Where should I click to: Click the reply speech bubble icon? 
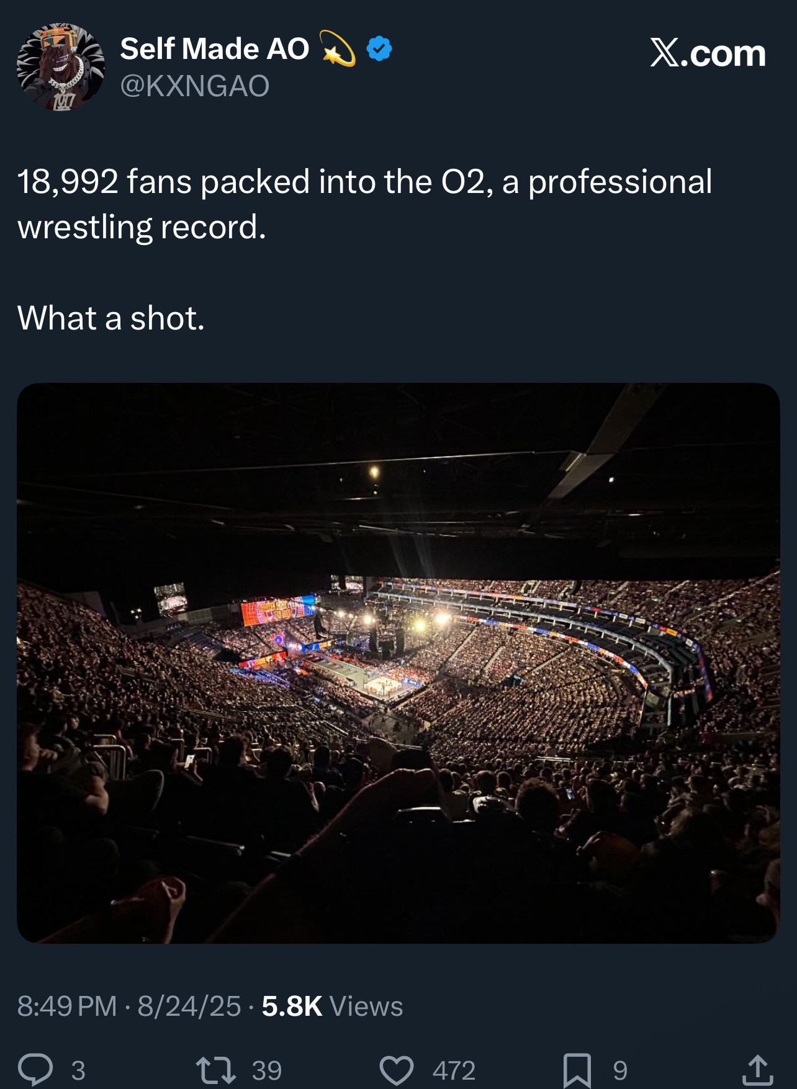(35, 1069)
